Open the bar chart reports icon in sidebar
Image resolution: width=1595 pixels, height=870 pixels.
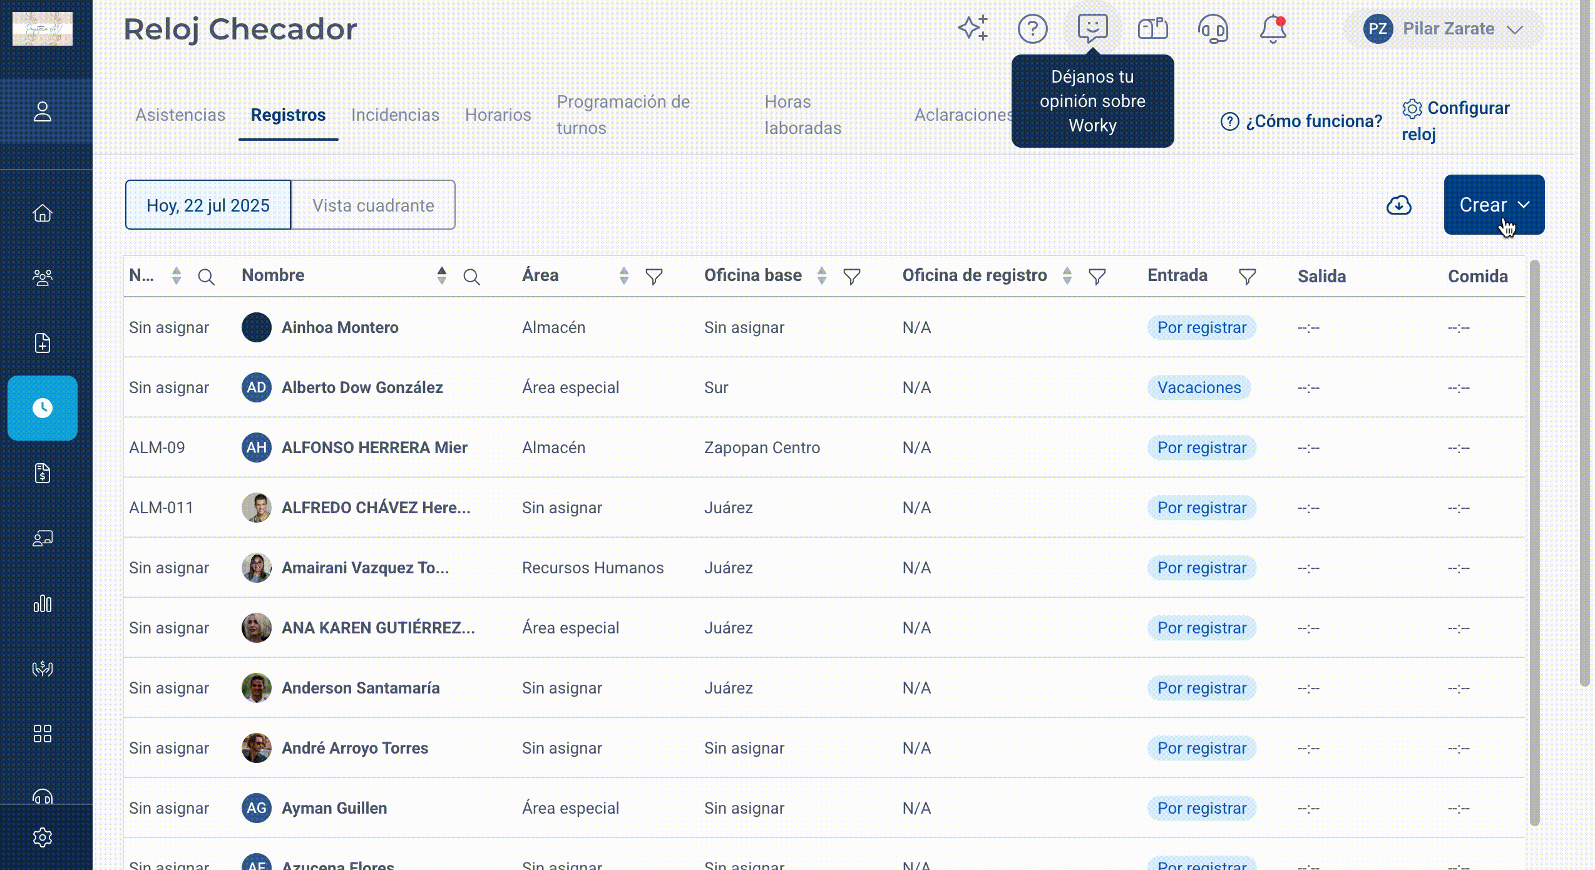pyautogui.click(x=43, y=604)
